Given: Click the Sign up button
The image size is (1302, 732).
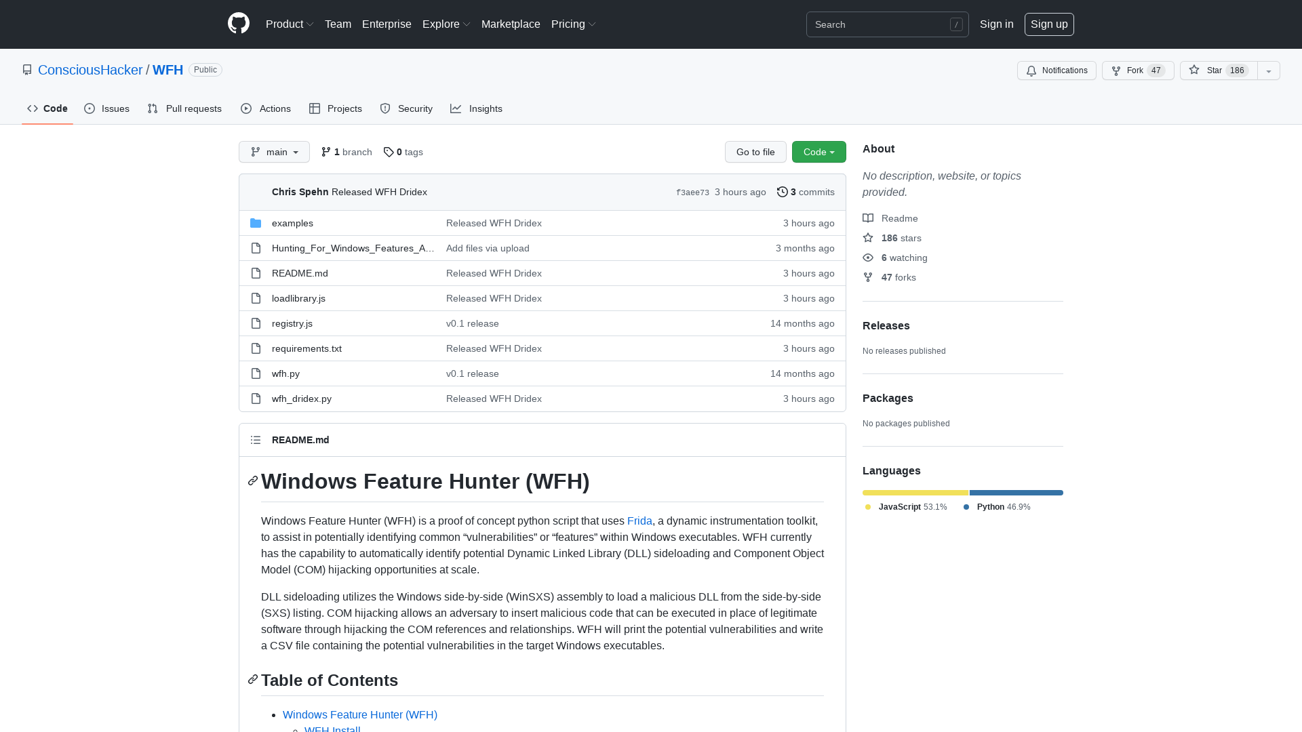Looking at the screenshot, I should point(1049,24).
